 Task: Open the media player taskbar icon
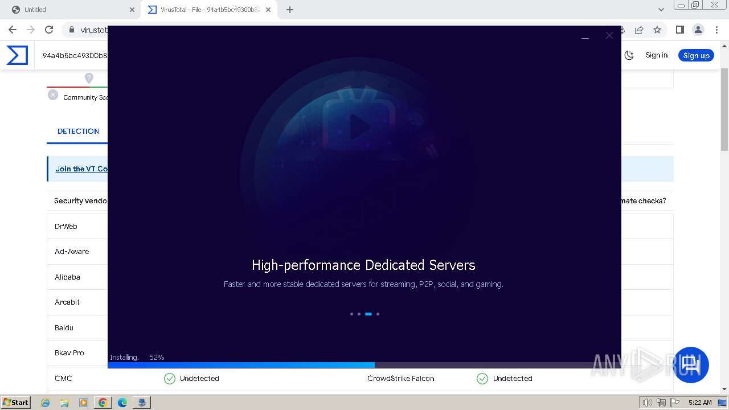84,403
